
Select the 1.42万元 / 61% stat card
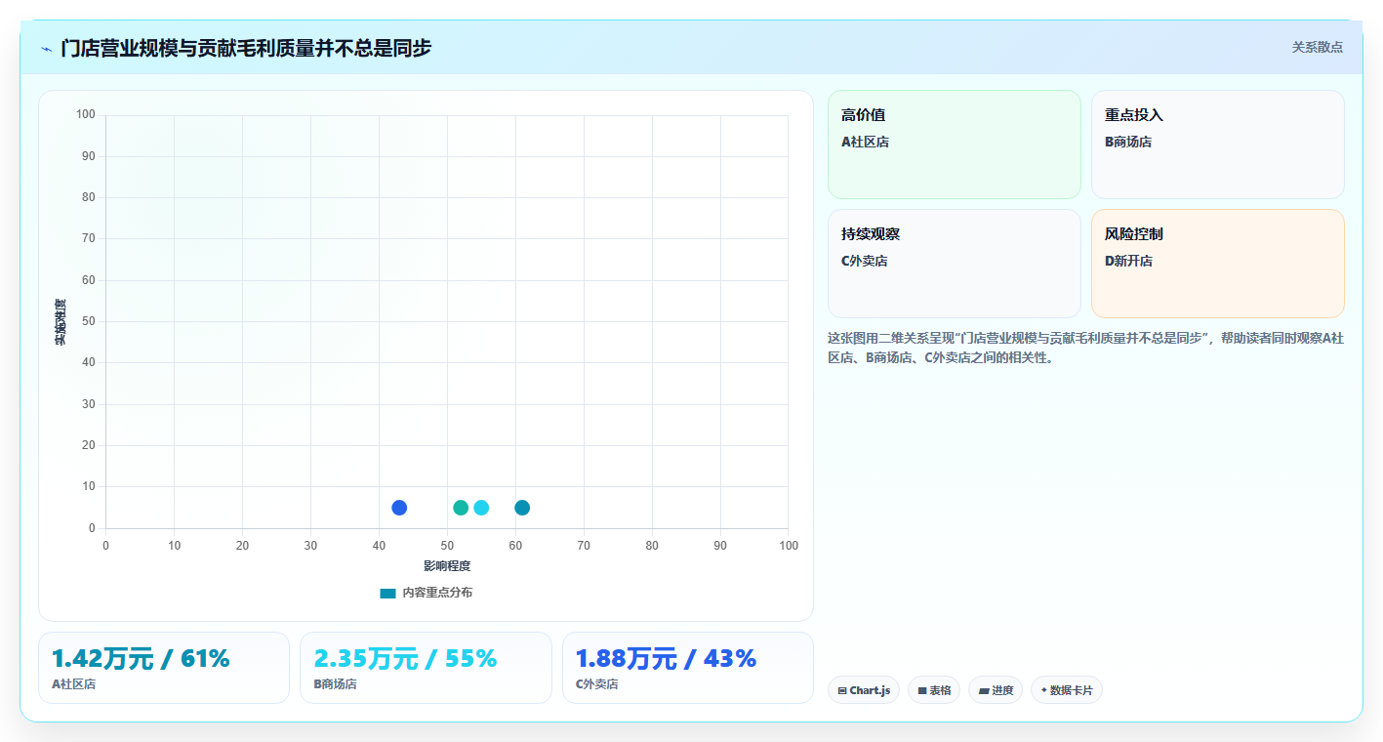(164, 668)
